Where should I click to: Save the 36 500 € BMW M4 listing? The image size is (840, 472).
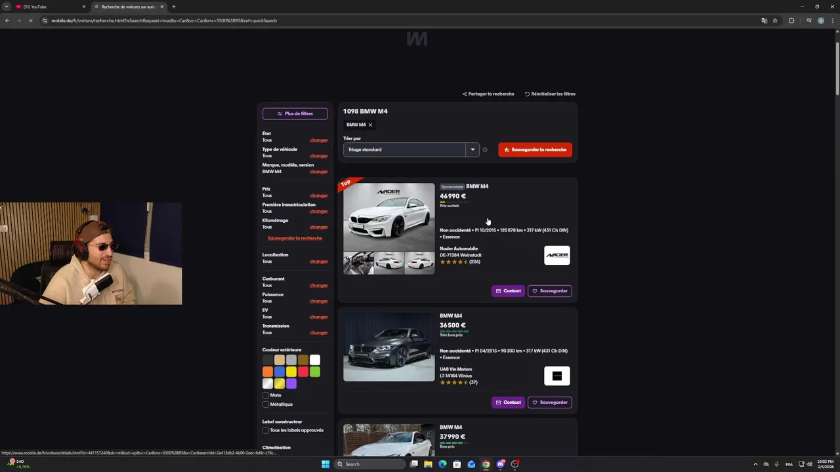[x=550, y=403]
